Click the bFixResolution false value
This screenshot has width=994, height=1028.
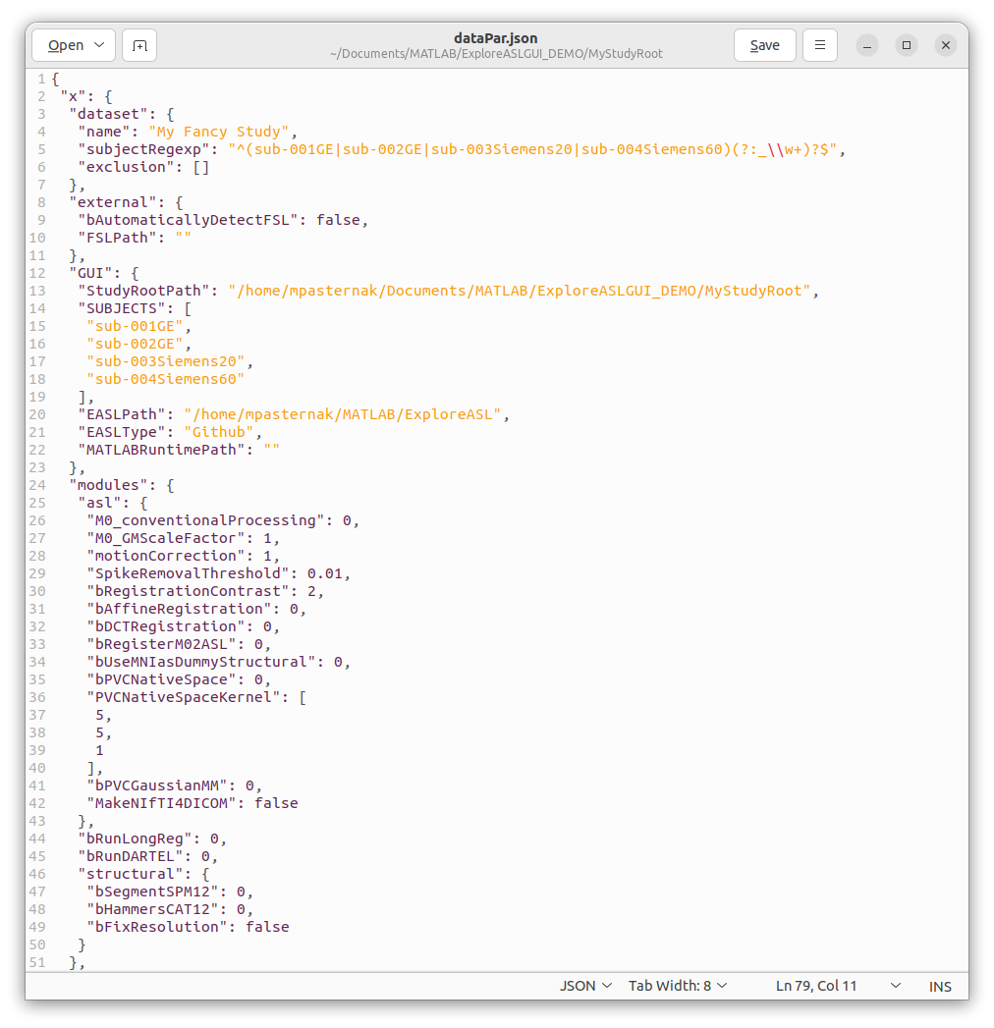click(x=267, y=928)
